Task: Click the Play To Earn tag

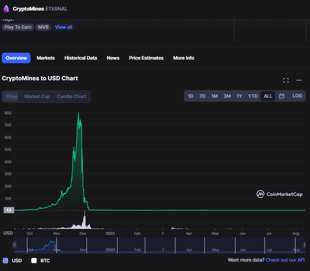Action: [x=18, y=27]
